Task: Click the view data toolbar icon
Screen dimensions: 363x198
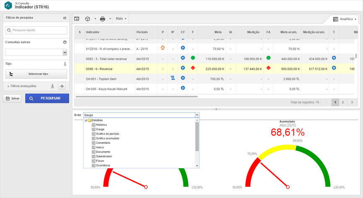Action: point(77,19)
